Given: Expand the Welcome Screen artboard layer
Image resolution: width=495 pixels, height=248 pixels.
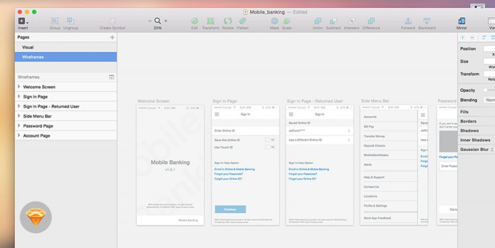Looking at the screenshot, I should 19,87.
